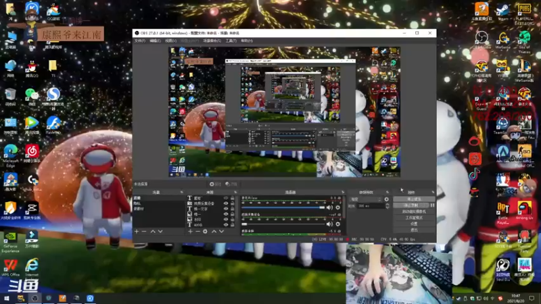Open NetEase Cloud Music desktop icon
This screenshot has height=304, width=541.
click(x=32, y=154)
